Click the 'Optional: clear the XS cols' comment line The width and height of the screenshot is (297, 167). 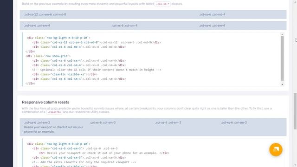(x=97, y=70)
